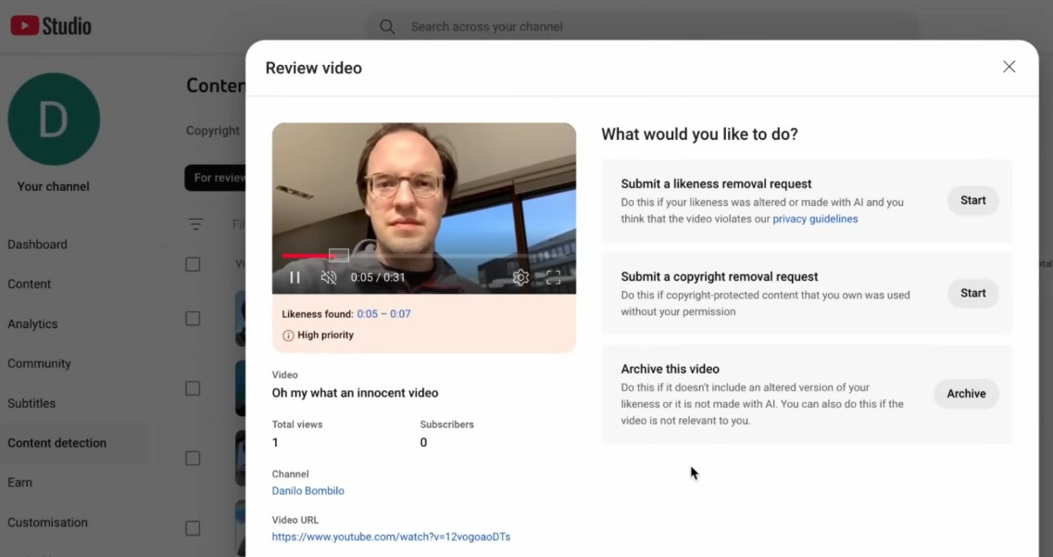Image resolution: width=1053 pixels, height=557 pixels.
Task: Open the privacy guidelines link
Action: click(x=815, y=220)
